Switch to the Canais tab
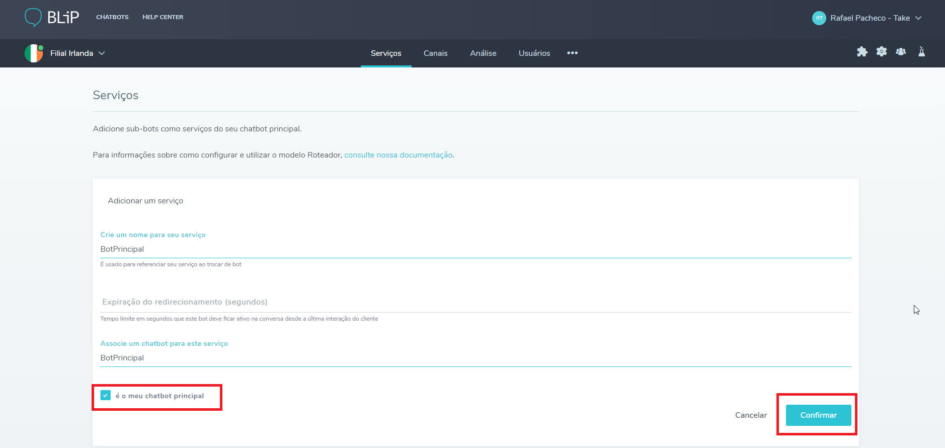The width and height of the screenshot is (945, 448). point(435,53)
